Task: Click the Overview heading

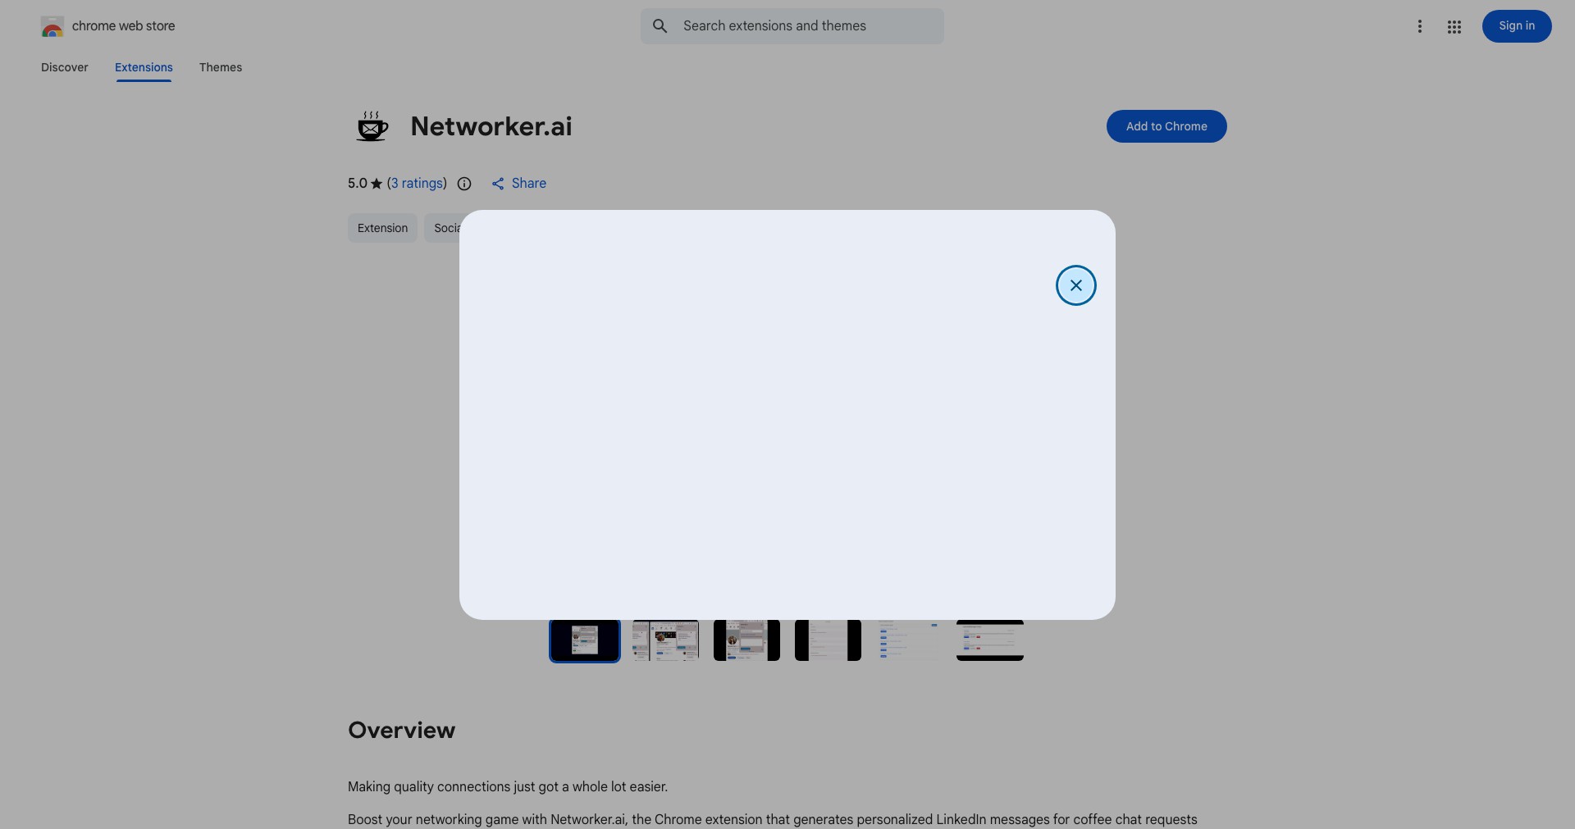Action: pyautogui.click(x=401, y=731)
